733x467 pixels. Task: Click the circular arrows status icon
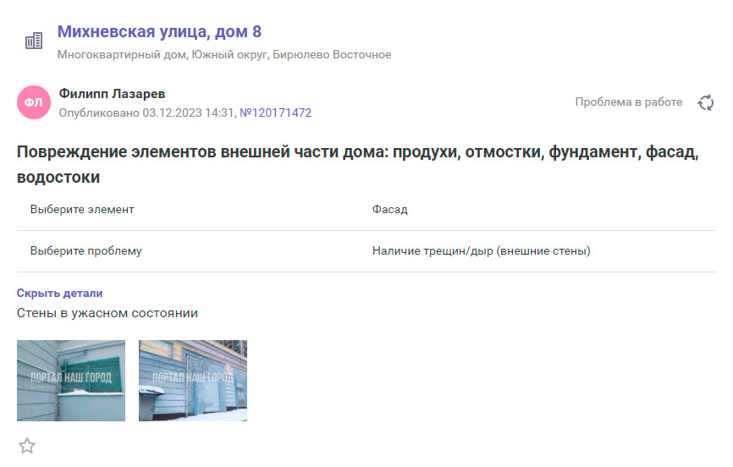coord(705,102)
